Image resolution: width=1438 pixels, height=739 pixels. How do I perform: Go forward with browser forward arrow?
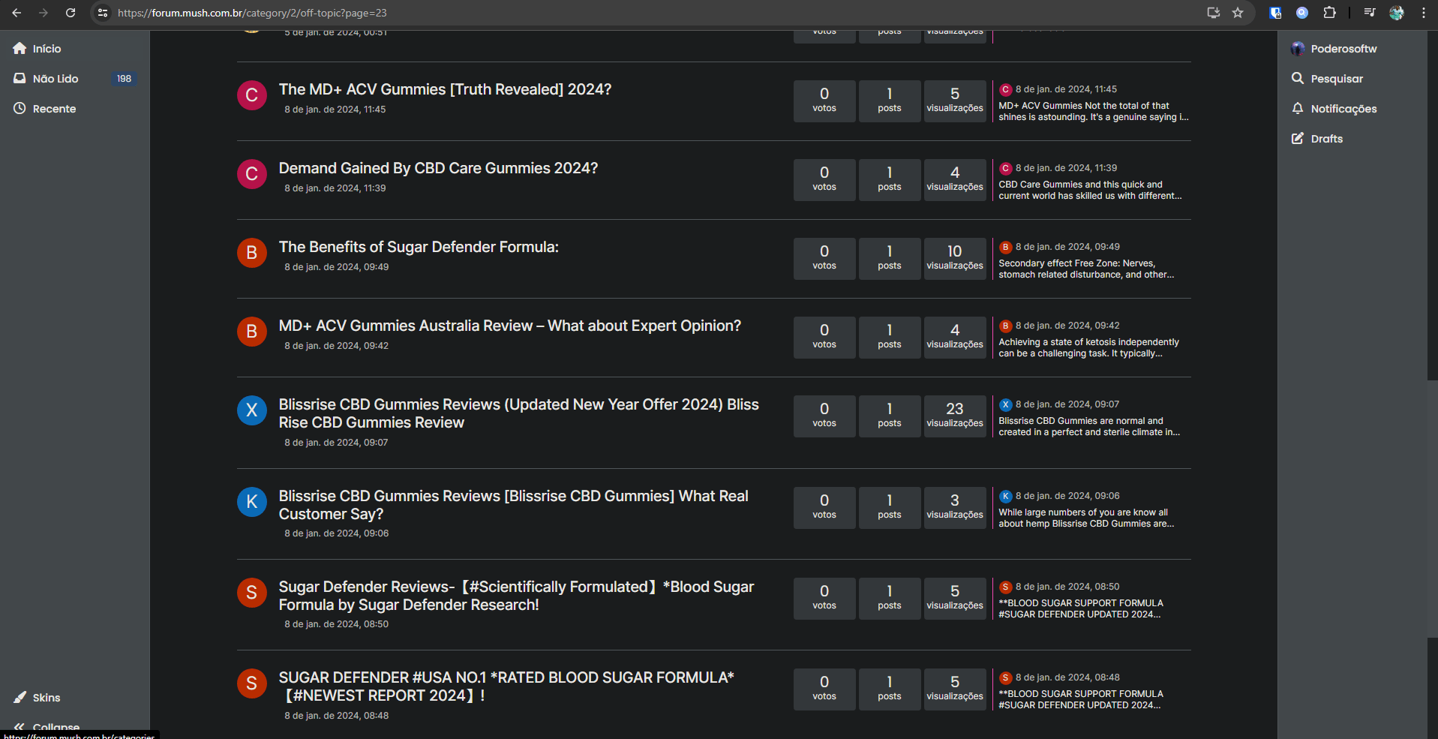[44, 13]
